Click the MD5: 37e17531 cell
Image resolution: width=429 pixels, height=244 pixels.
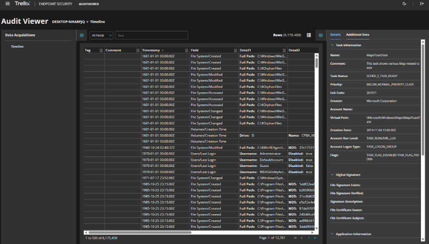(301, 147)
